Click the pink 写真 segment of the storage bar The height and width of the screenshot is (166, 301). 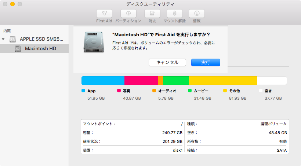(141, 81)
